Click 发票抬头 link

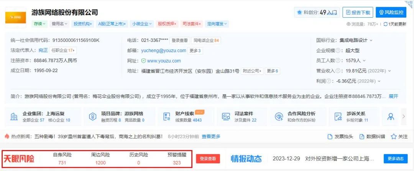(x=340, y=136)
